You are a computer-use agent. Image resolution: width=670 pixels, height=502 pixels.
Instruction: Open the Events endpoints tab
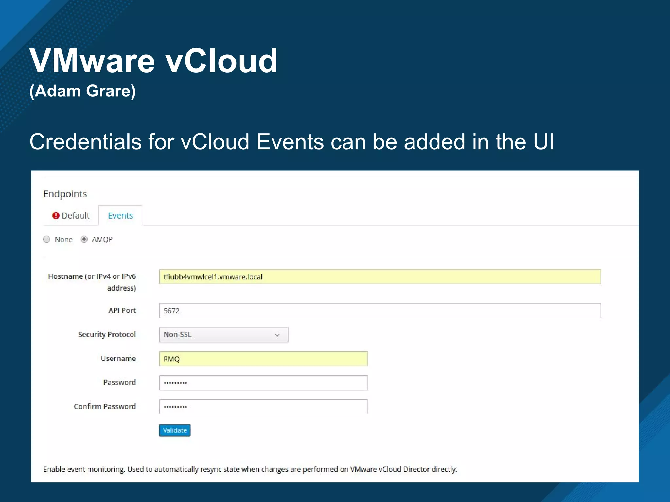click(x=120, y=216)
